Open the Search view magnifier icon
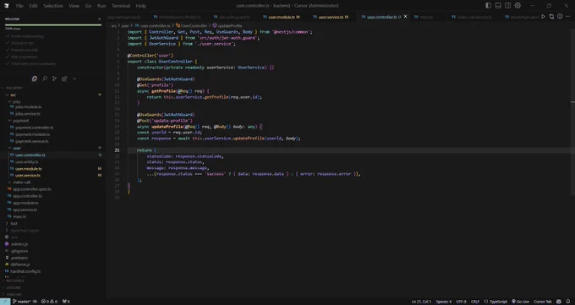 [45, 79]
